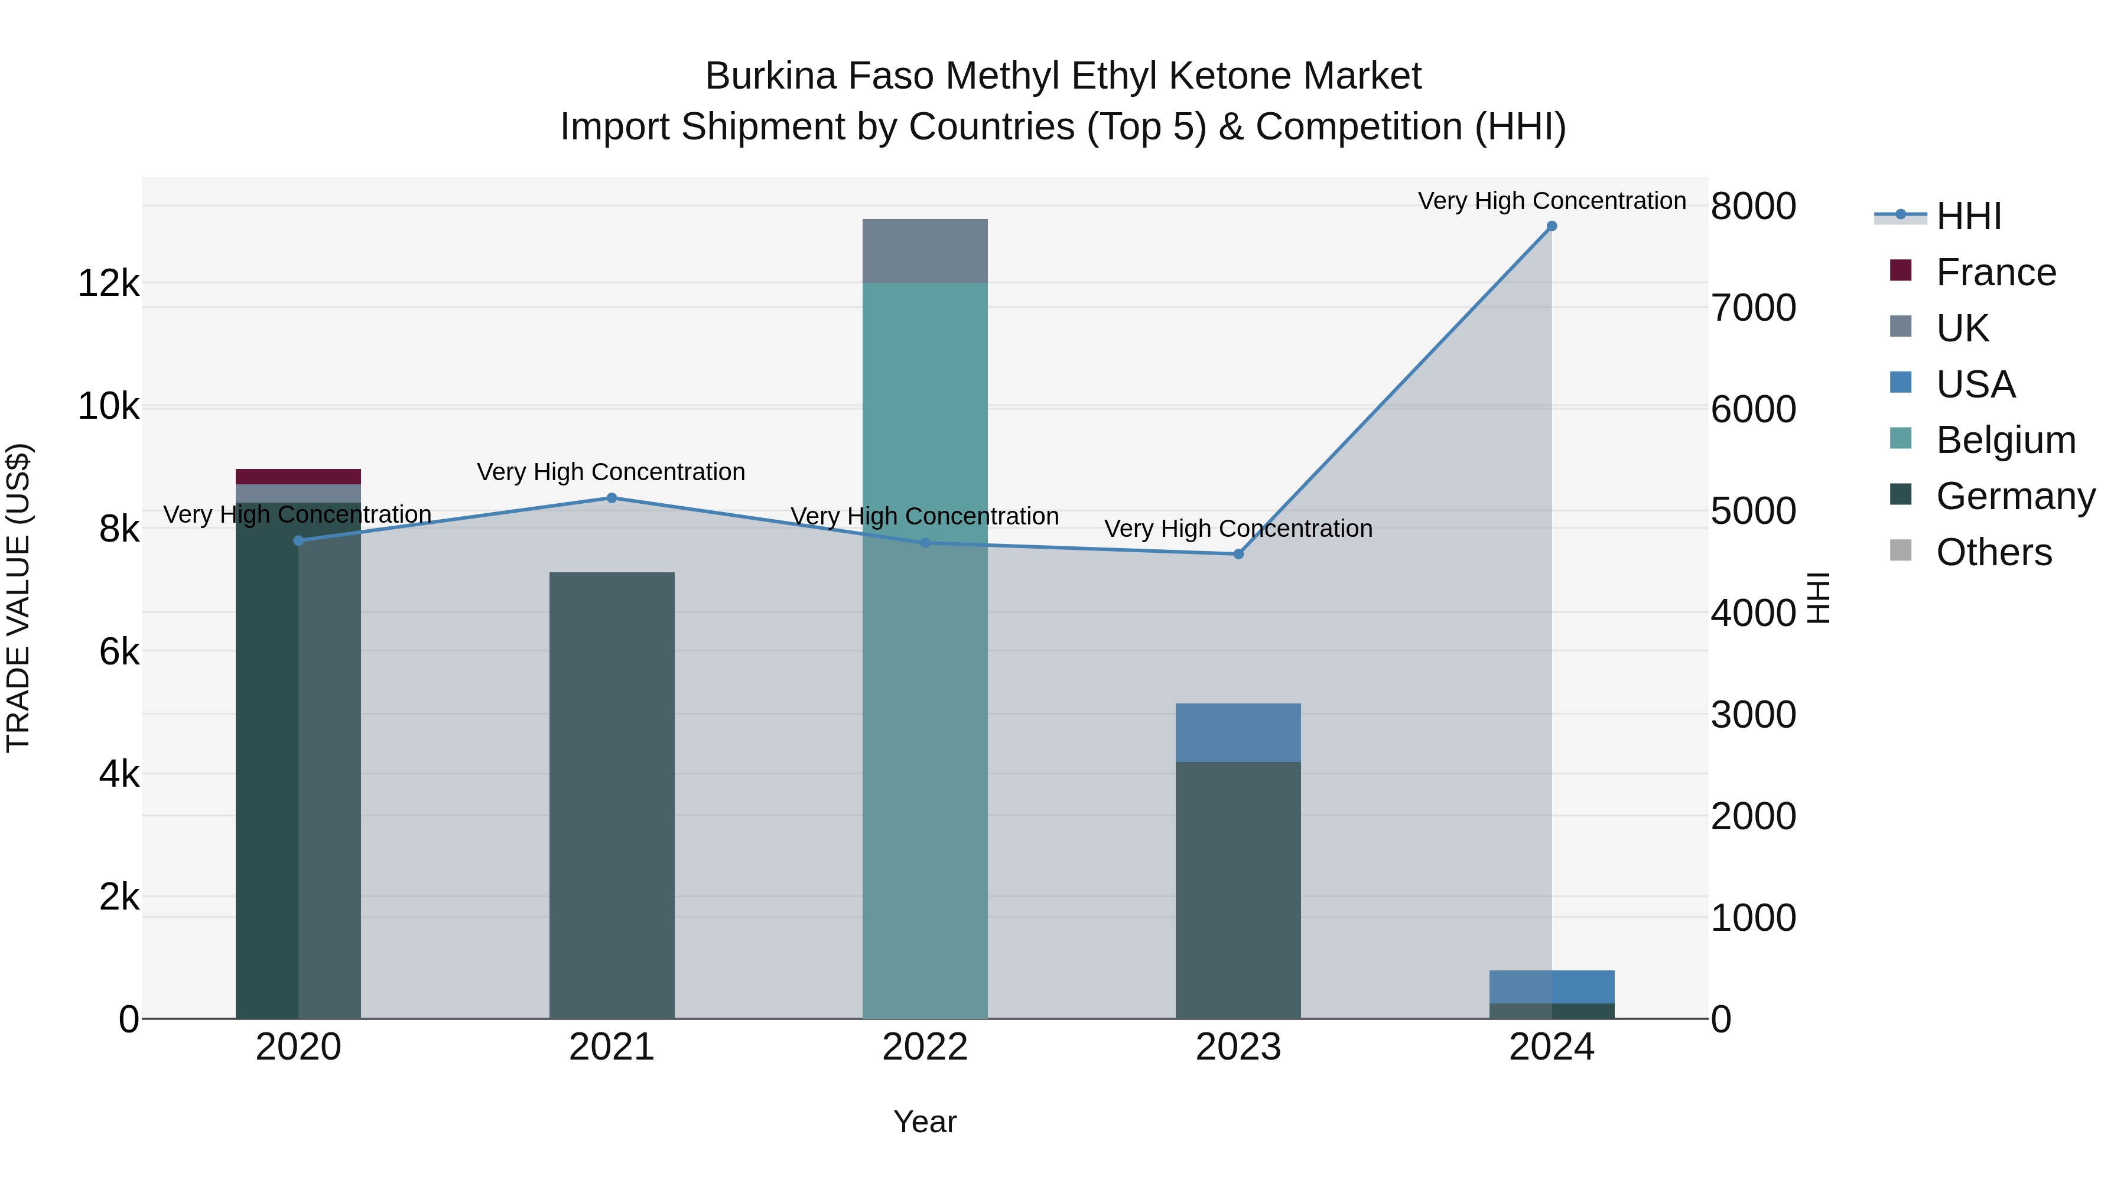Image resolution: width=2127 pixels, height=1196 pixels.
Task: Click the Germany dark green legend swatch
Action: tap(1901, 494)
